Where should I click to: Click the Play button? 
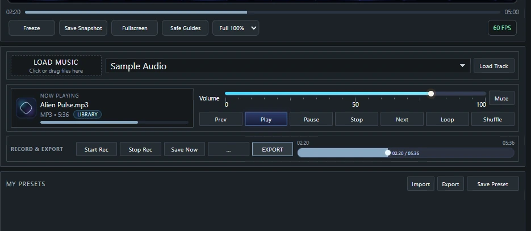click(x=266, y=119)
